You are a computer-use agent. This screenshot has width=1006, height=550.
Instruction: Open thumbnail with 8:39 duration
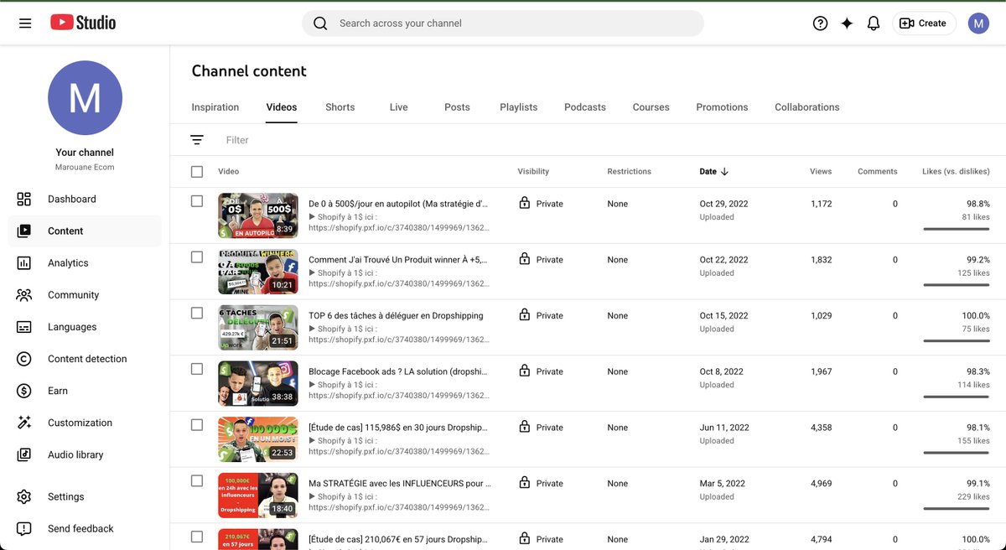[258, 215]
